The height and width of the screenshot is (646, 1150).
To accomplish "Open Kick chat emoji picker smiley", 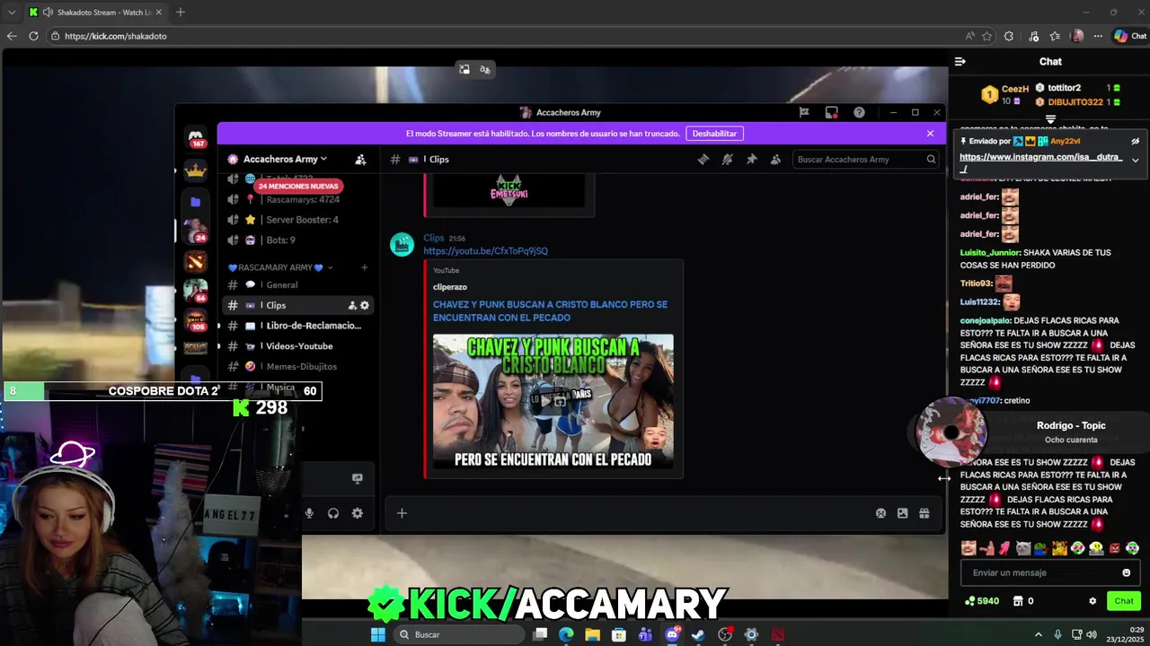I will point(1126,572).
